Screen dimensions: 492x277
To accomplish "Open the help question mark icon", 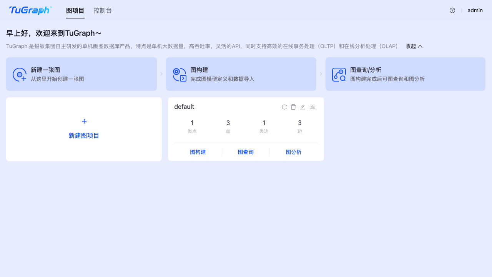I will pos(452,10).
